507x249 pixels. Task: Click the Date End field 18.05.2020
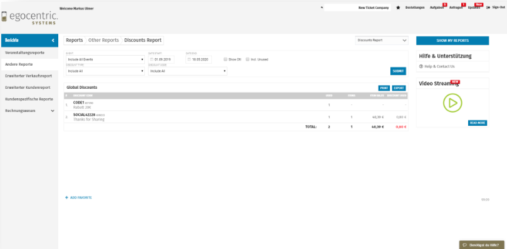[x=199, y=59]
